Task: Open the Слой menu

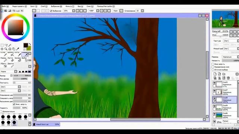Action: (x=44, y=6)
